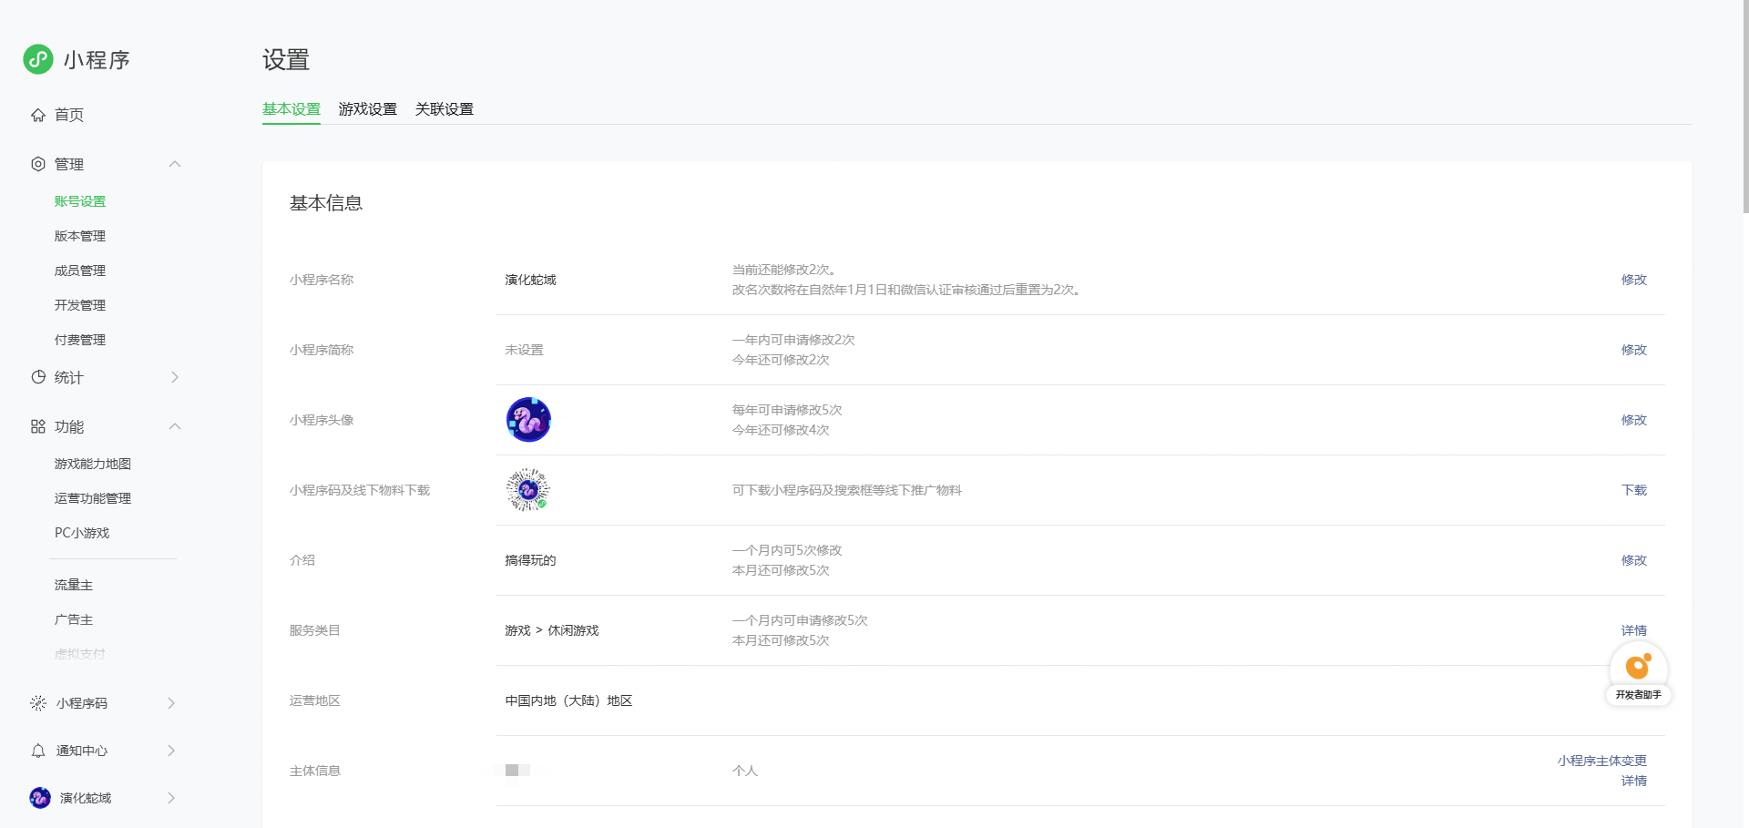Open 成员管理 in the sidebar
1749x828 pixels.
coord(80,271)
